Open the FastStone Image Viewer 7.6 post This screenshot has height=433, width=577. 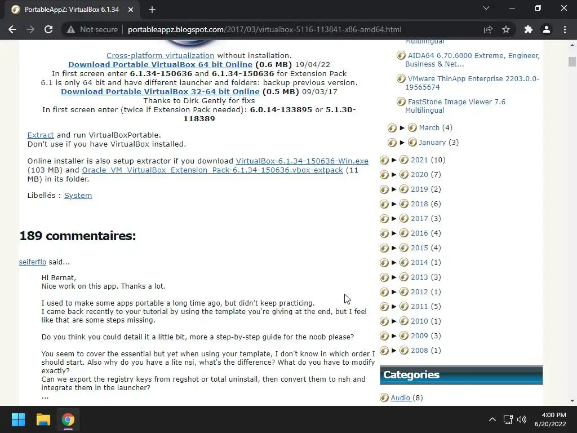pos(456,106)
